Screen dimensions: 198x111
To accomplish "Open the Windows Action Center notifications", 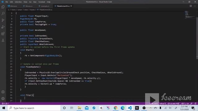I will (x=193, y=108).
